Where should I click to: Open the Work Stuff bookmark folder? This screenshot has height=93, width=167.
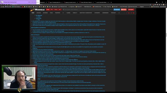pyautogui.click(x=115, y=7)
